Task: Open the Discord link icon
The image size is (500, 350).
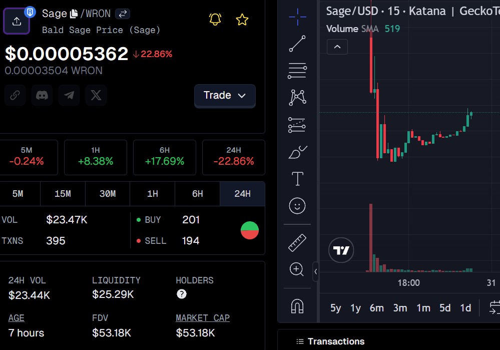Action: click(x=42, y=95)
